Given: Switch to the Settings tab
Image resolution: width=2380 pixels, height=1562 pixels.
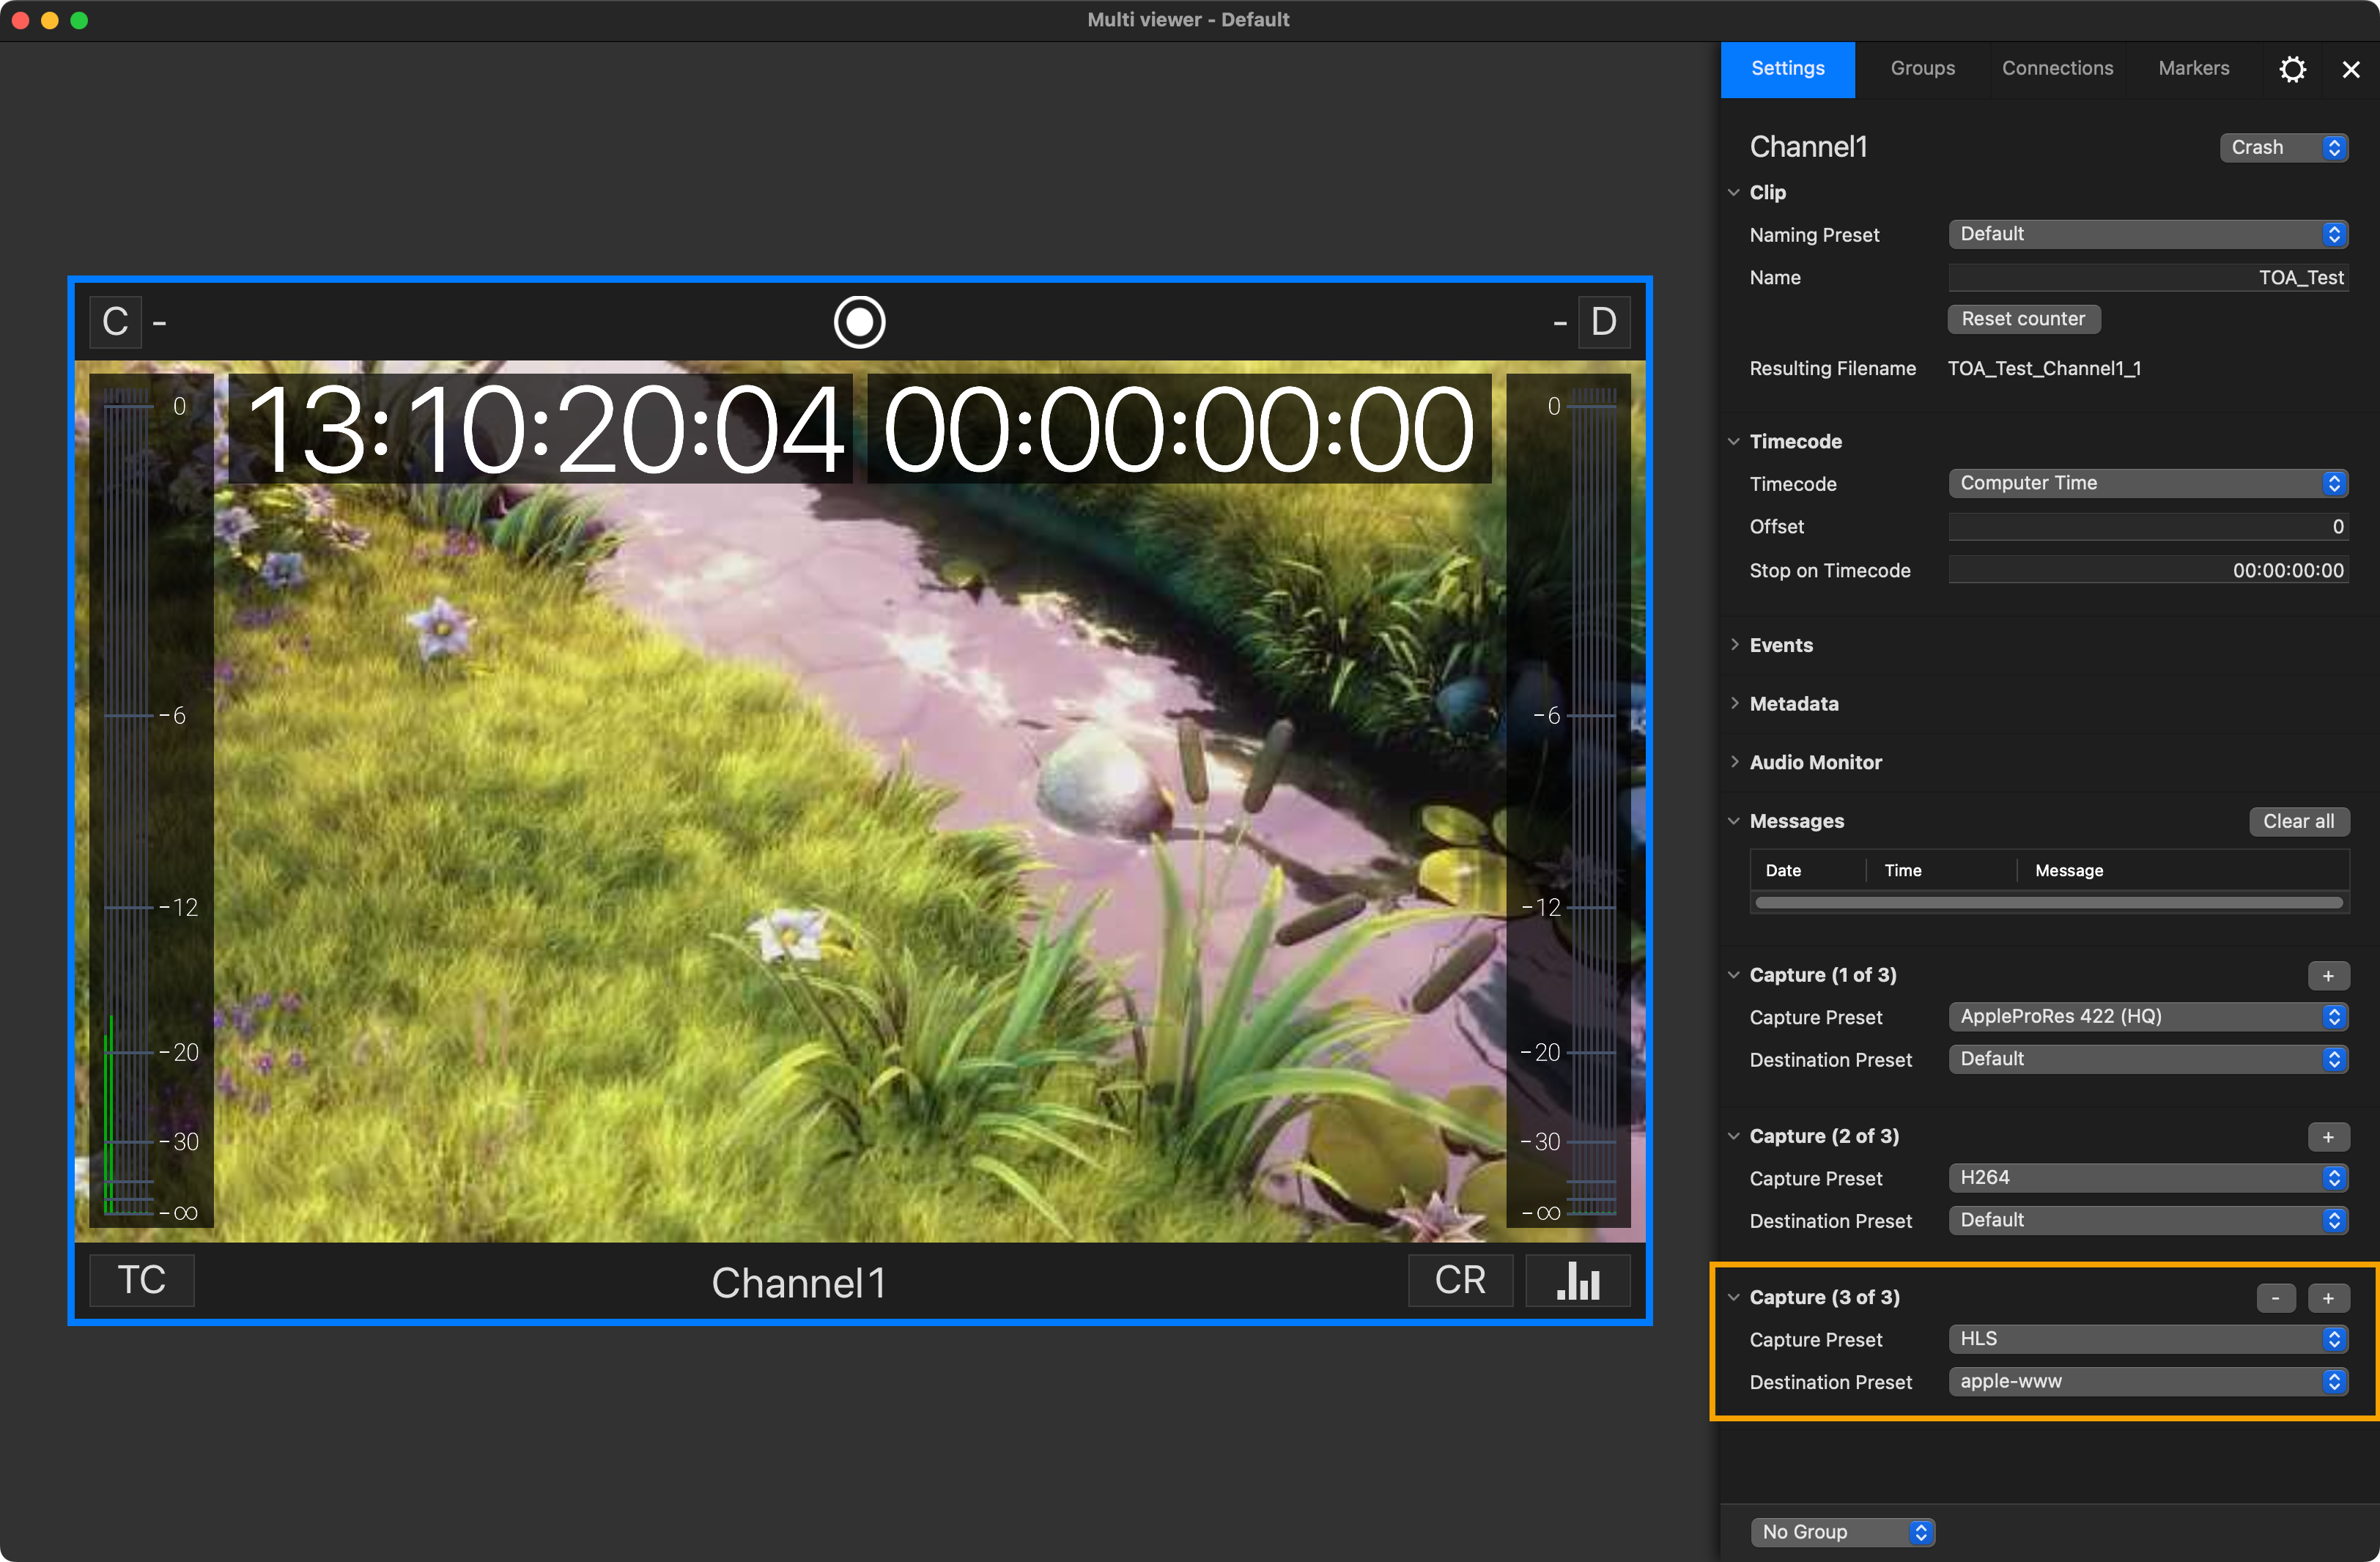Looking at the screenshot, I should pyautogui.click(x=1788, y=69).
